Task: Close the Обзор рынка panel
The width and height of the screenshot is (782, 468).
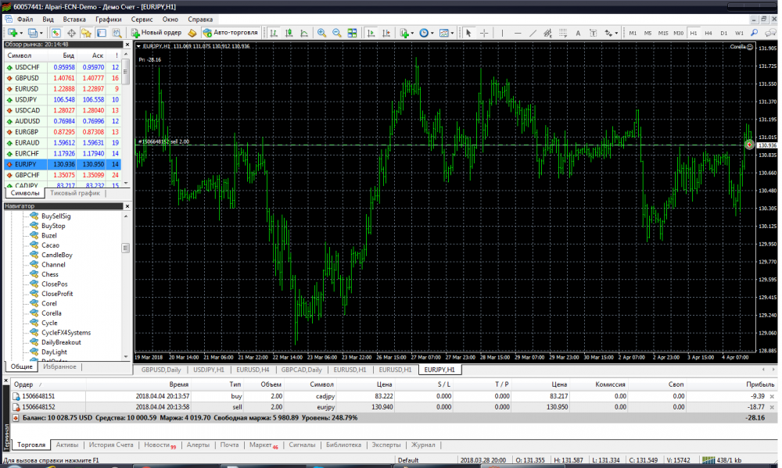Action: (x=127, y=45)
